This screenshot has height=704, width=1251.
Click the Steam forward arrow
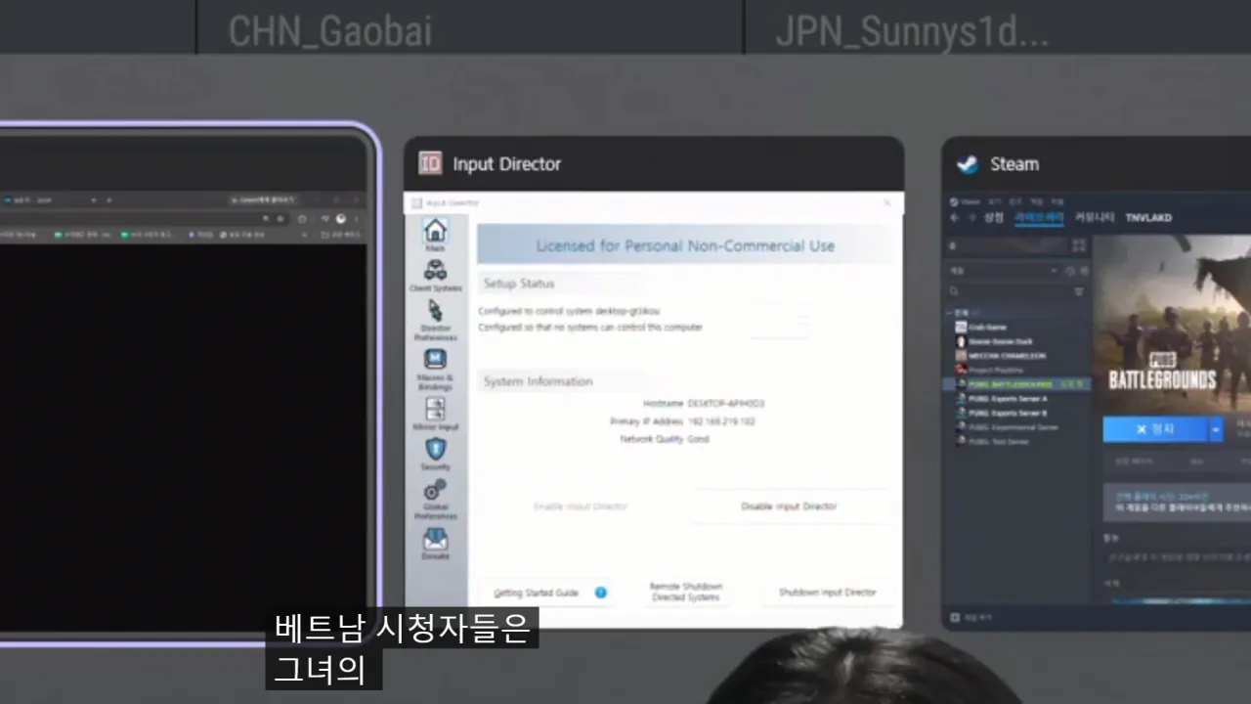(971, 217)
